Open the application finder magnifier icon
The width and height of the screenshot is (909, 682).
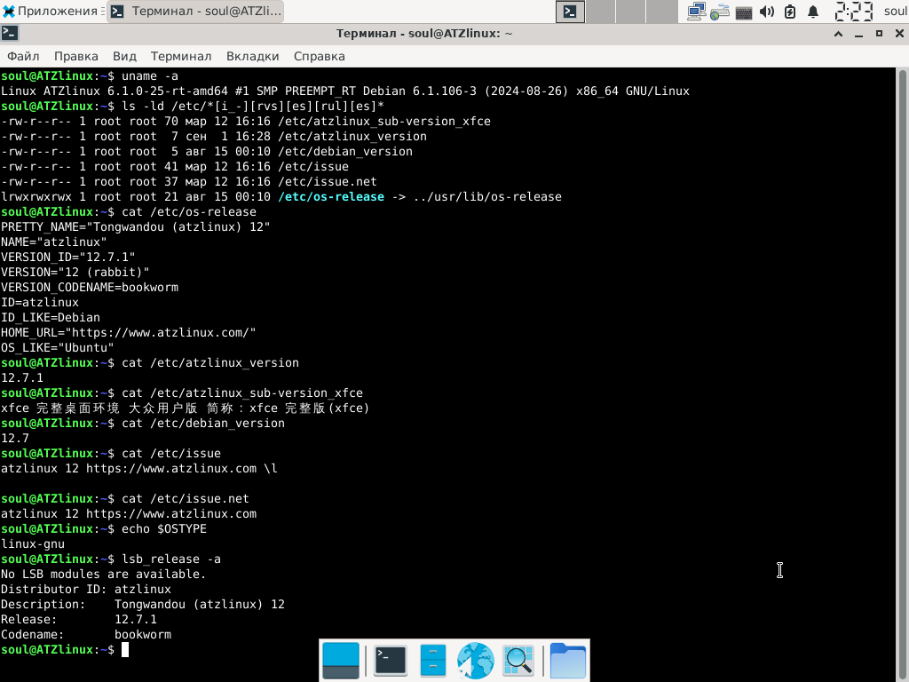[x=518, y=661]
